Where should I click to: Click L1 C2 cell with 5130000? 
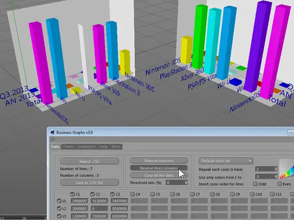tap(99, 201)
